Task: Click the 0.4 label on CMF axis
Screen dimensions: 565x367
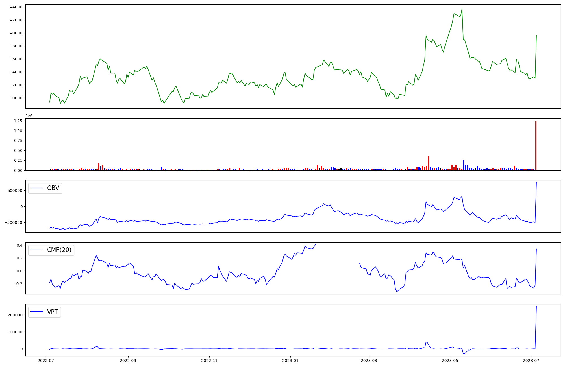Action: click(x=19, y=245)
